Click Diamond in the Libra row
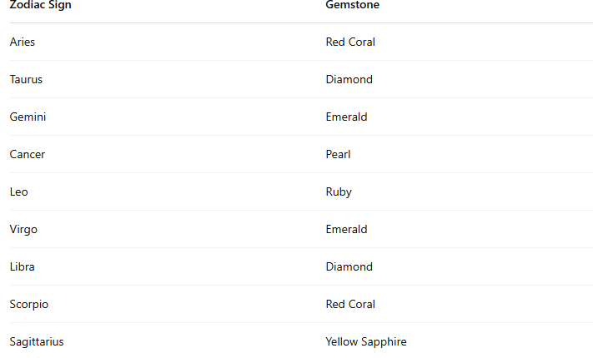This screenshot has width=593, height=358. [x=349, y=266]
